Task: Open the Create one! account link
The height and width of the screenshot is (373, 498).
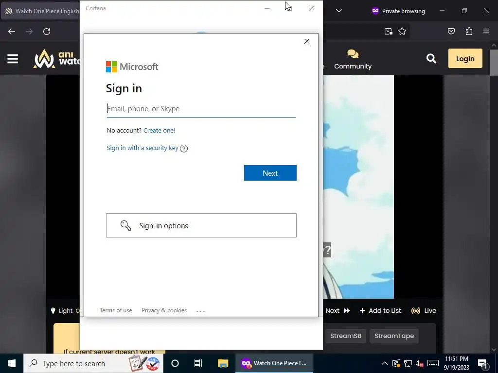Action: [x=159, y=130]
